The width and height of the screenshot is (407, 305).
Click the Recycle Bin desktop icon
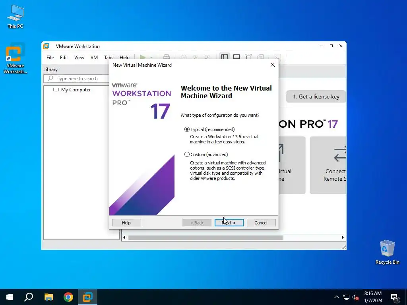coord(387,252)
